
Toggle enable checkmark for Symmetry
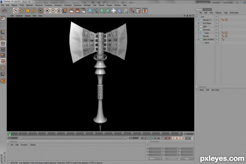[219, 30]
